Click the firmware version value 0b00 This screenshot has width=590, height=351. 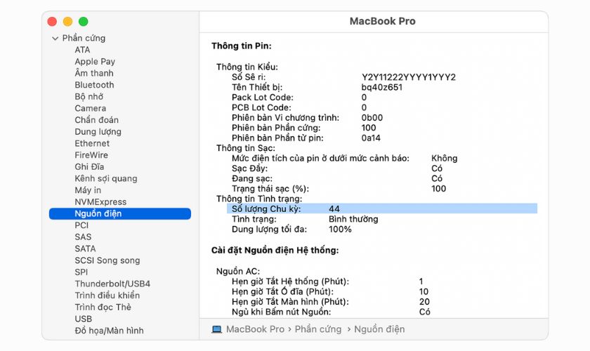372,118
